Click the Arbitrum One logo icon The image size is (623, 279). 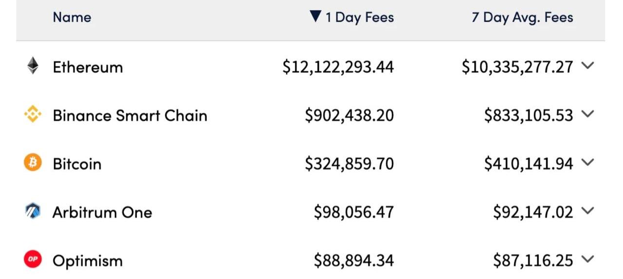[33, 211]
